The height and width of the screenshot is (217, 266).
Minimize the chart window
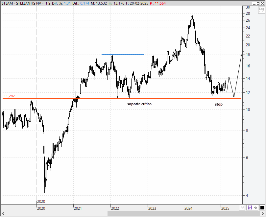[254, 3]
